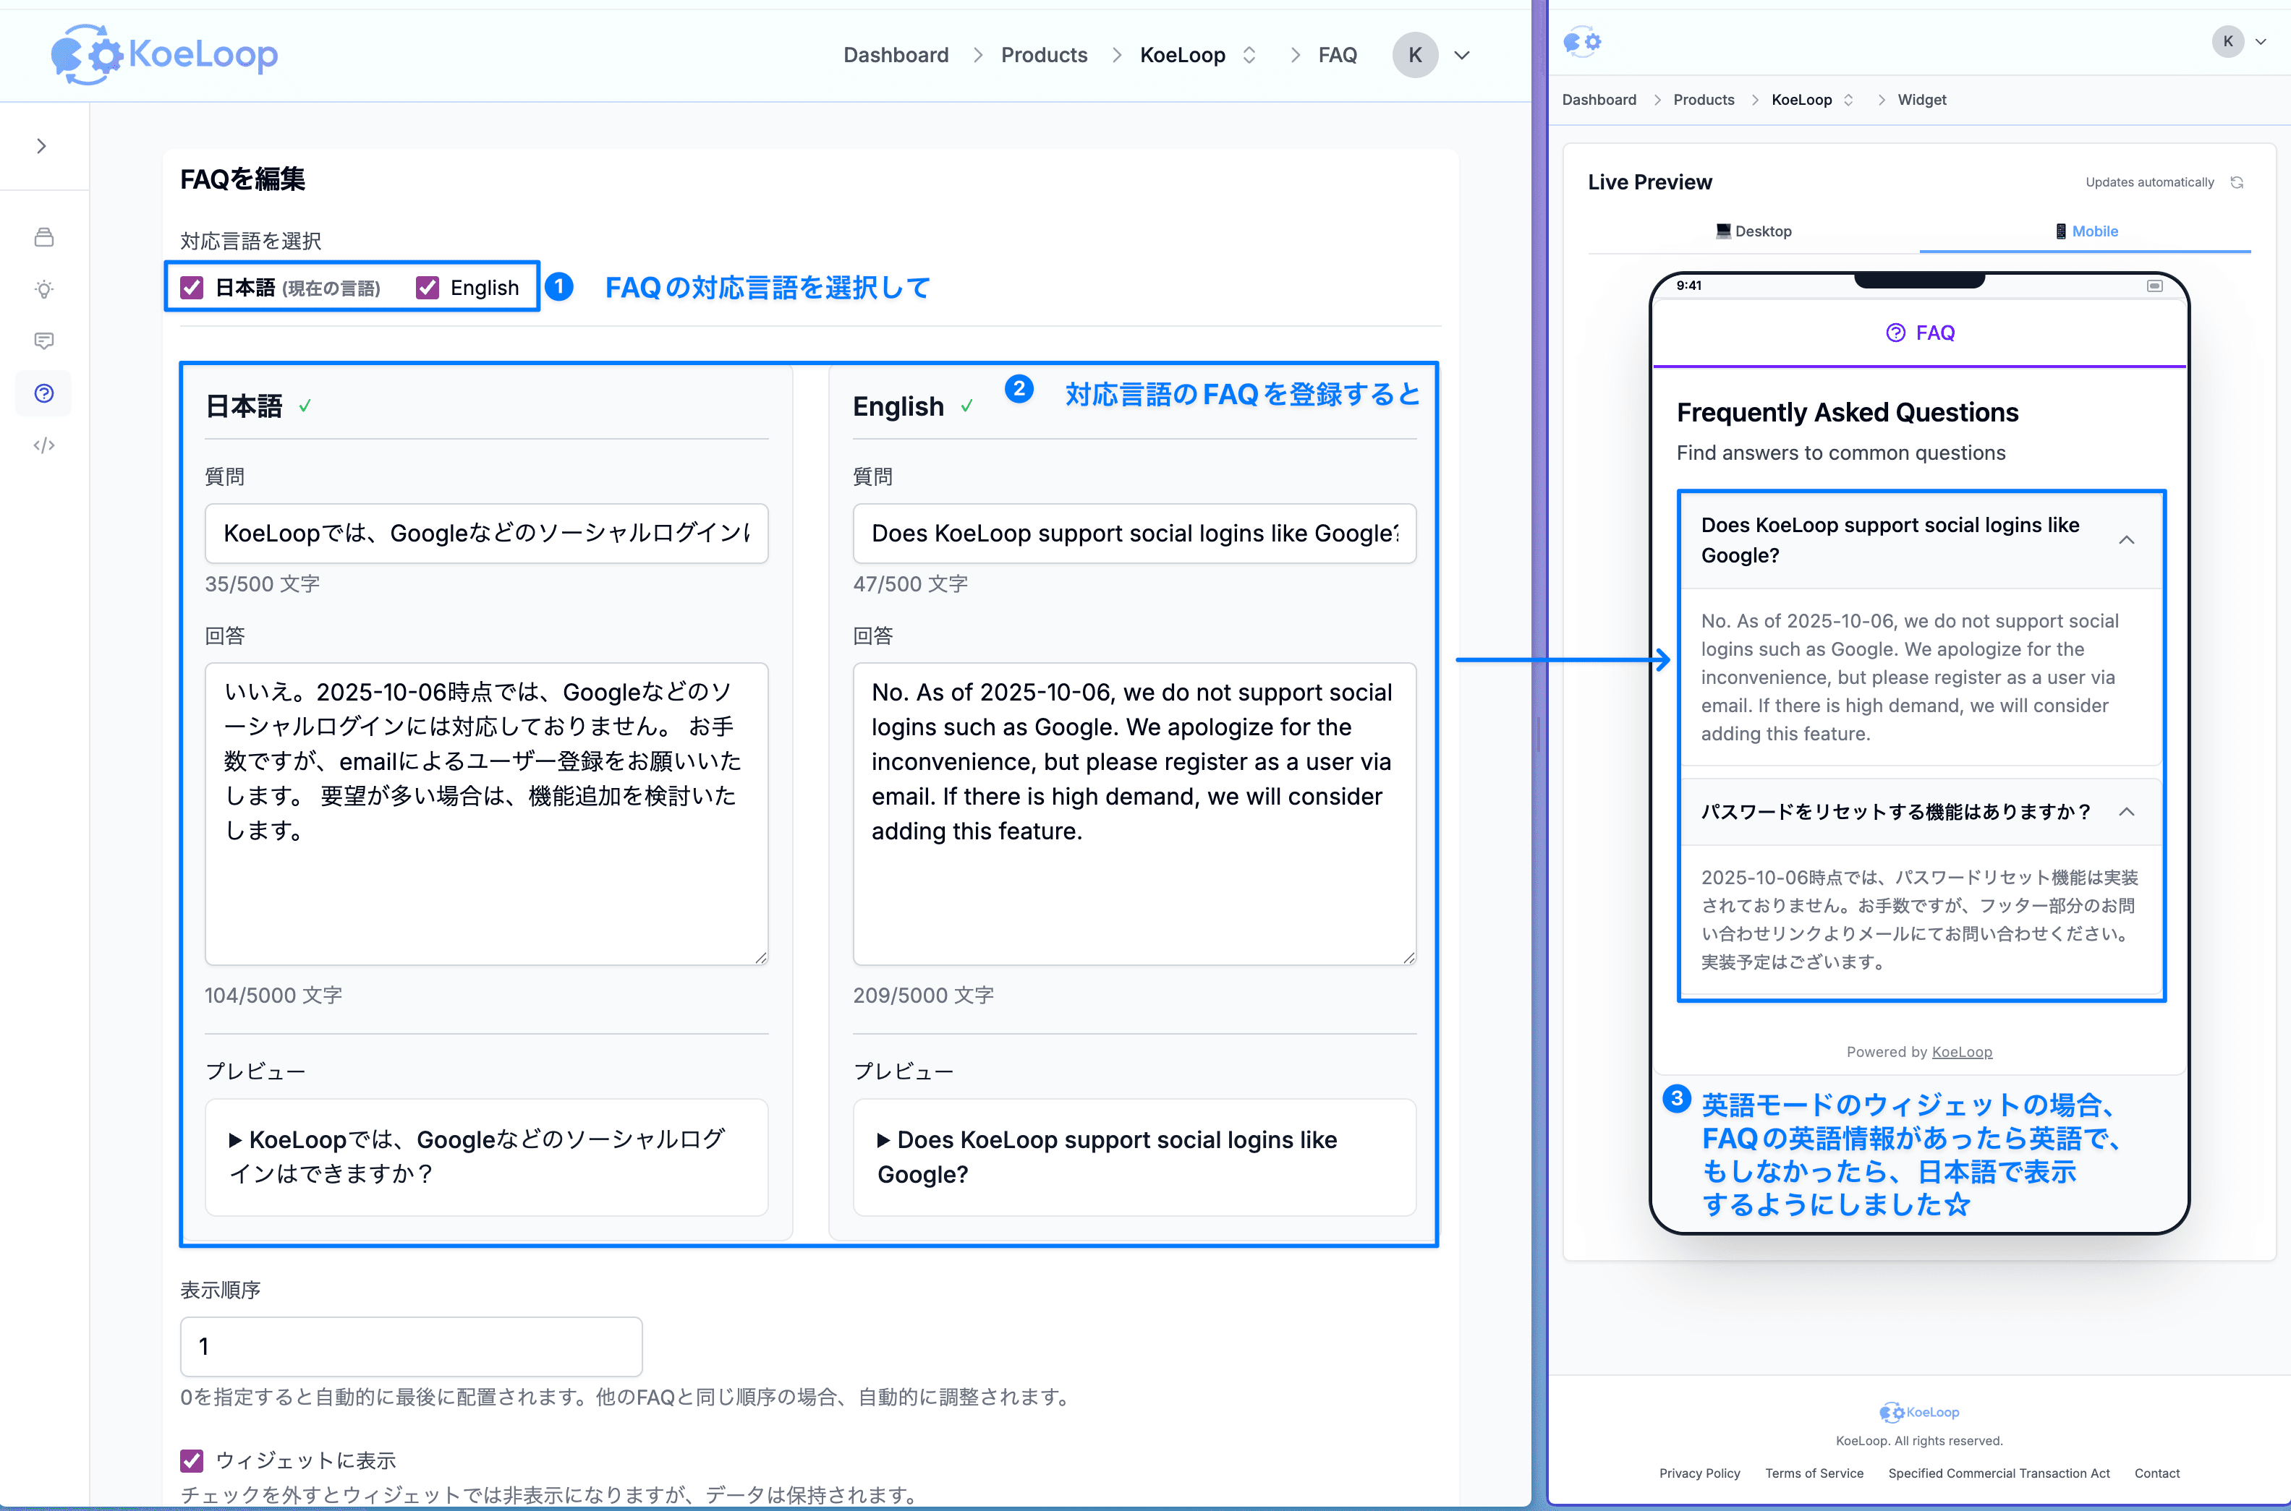
Task: Switch to the Desktop preview tab
Action: pyautogui.click(x=1754, y=231)
